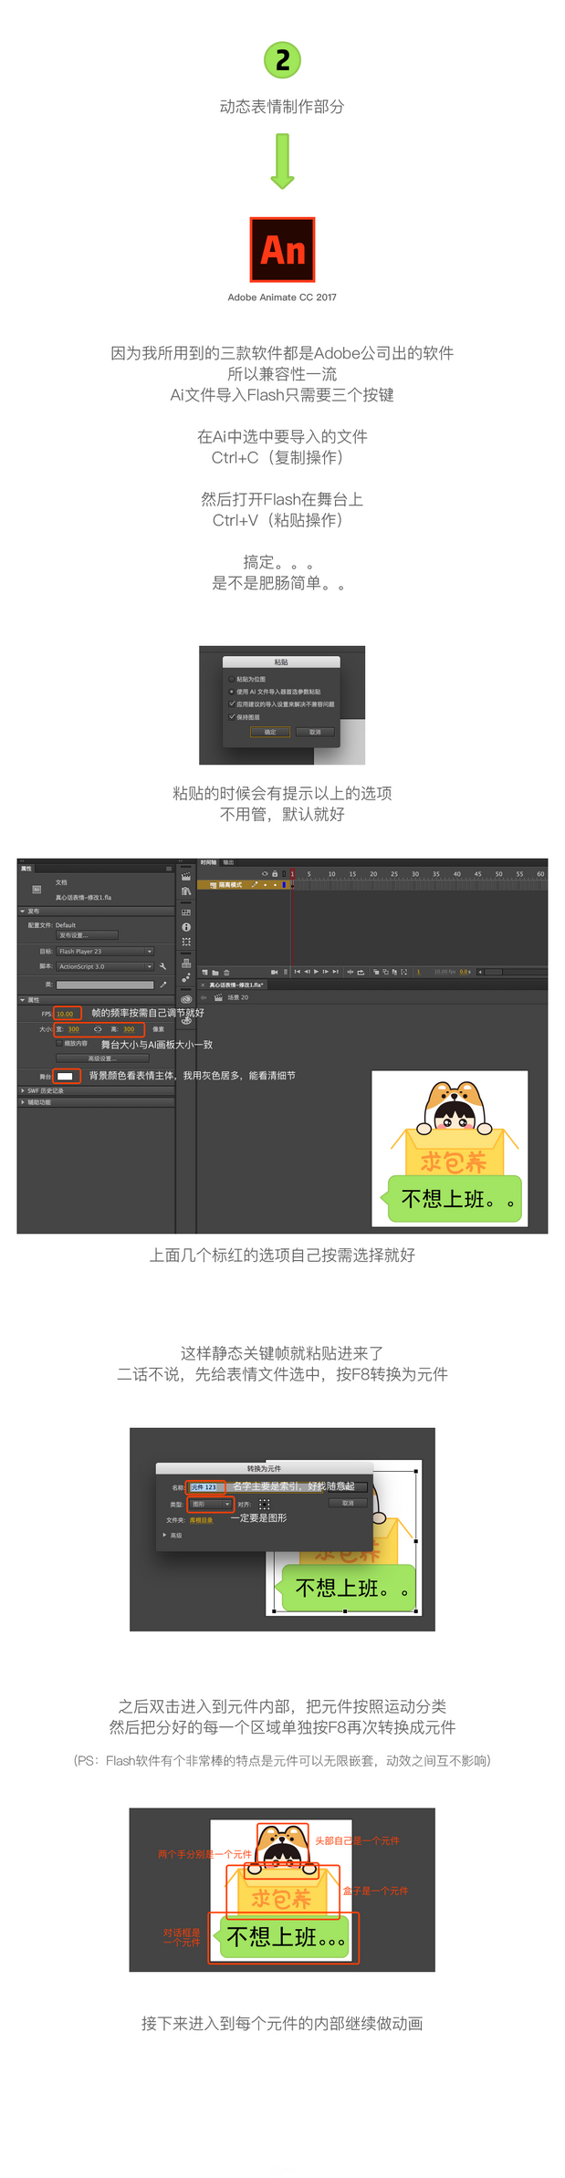This screenshot has width=565, height=2178.
Task: Expand the SWF 历史记录 section
Action: coord(23,1090)
